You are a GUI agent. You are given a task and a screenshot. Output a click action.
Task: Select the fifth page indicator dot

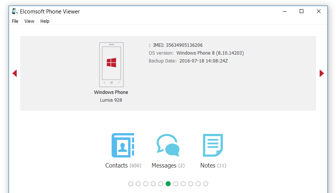point(161,184)
